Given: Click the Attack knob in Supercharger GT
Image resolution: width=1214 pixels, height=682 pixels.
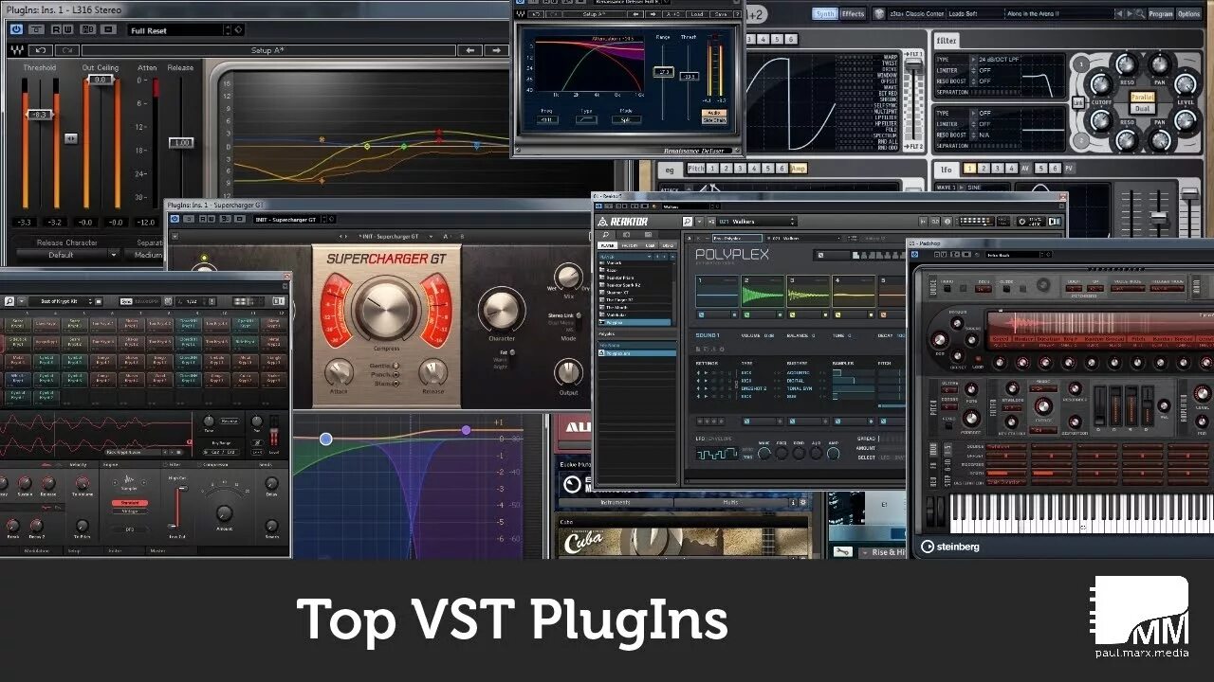Looking at the screenshot, I should (x=339, y=372).
